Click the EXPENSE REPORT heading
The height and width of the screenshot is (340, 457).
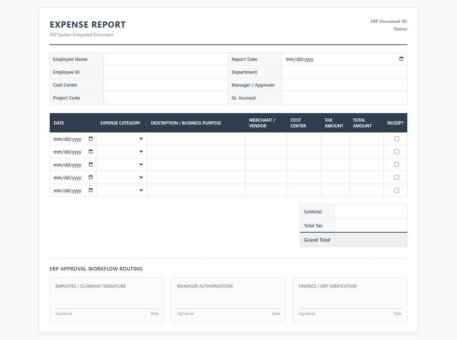pos(88,25)
